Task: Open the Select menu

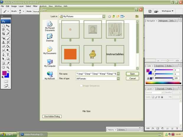Action: 28,6
